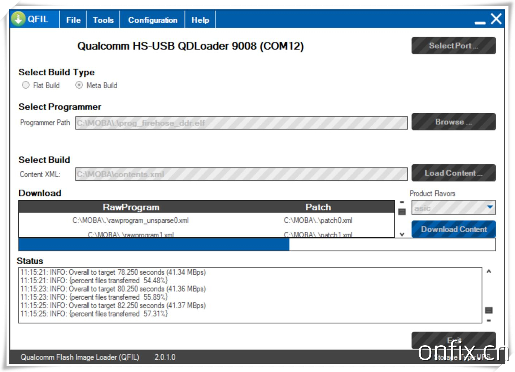This screenshot has height=372, width=515.
Task: Open the Tools menu
Action: tap(103, 20)
